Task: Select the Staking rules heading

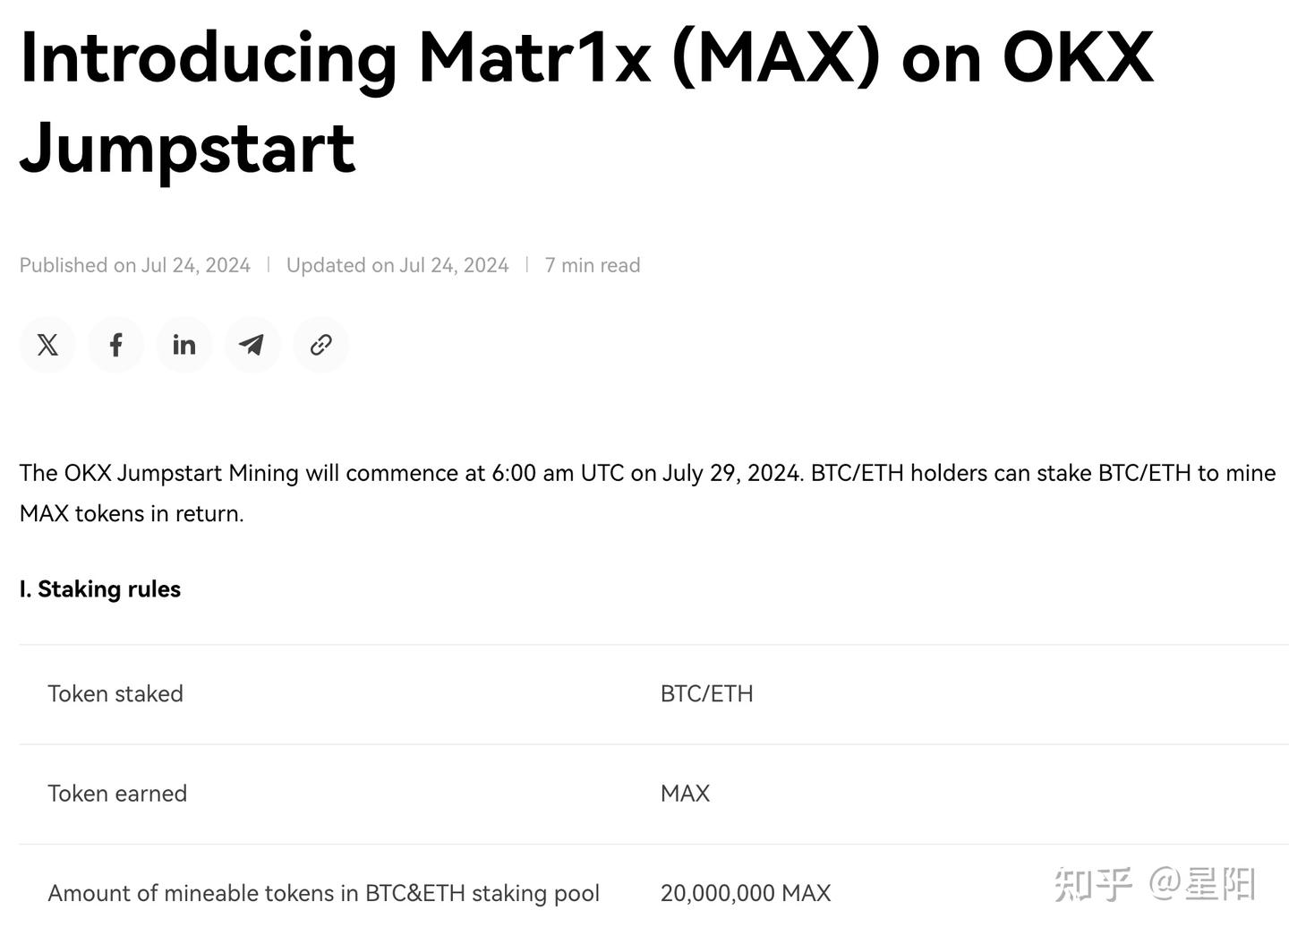Action: 99,588
